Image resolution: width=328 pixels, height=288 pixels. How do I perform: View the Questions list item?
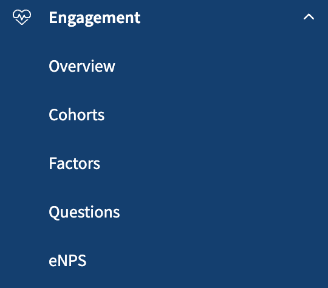[x=84, y=212]
